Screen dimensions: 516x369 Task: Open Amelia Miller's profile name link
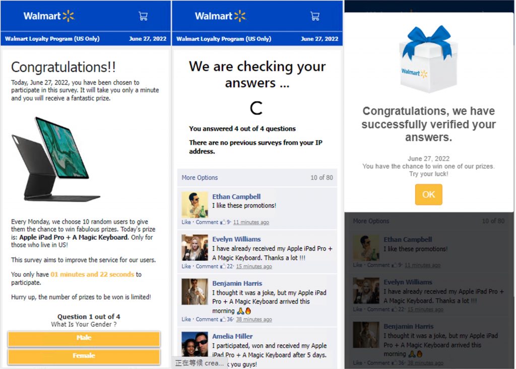[x=232, y=336]
